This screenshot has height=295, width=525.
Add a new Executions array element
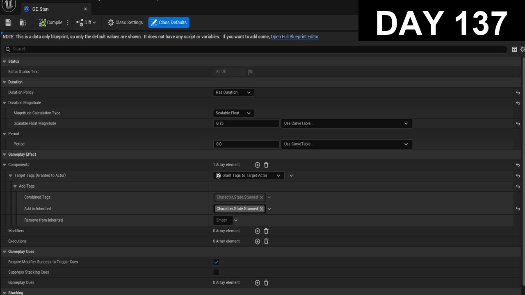click(258, 241)
